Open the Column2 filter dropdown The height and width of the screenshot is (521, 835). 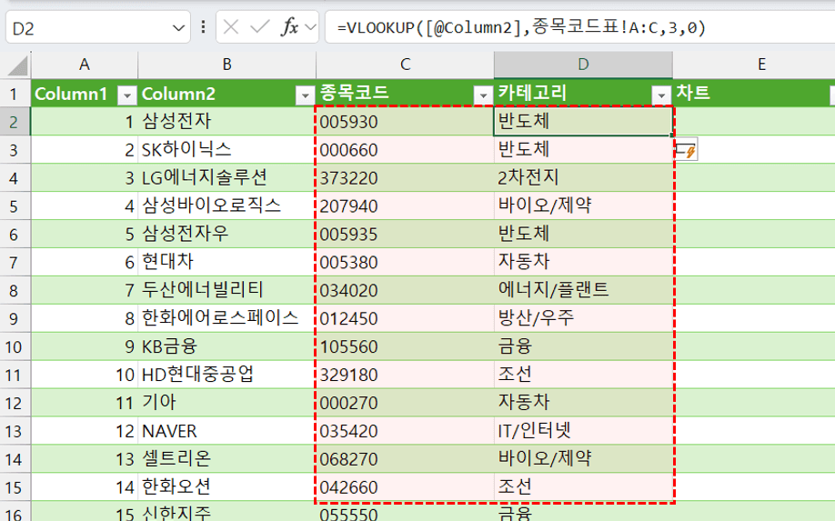305,95
